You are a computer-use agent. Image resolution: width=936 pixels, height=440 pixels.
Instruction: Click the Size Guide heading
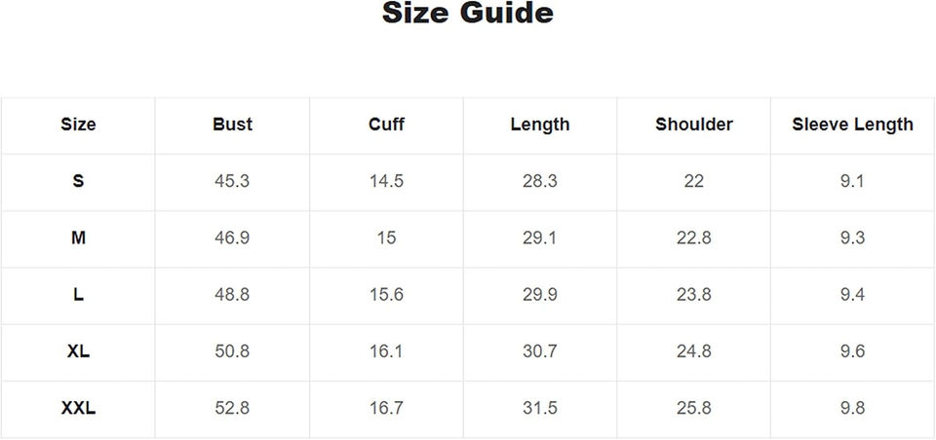click(467, 14)
